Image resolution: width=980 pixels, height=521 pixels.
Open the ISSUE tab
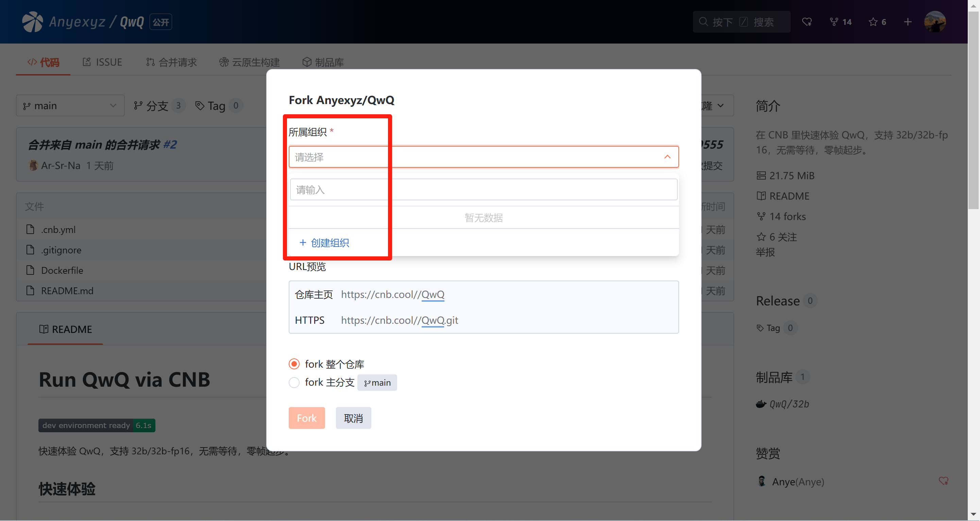[x=102, y=62]
